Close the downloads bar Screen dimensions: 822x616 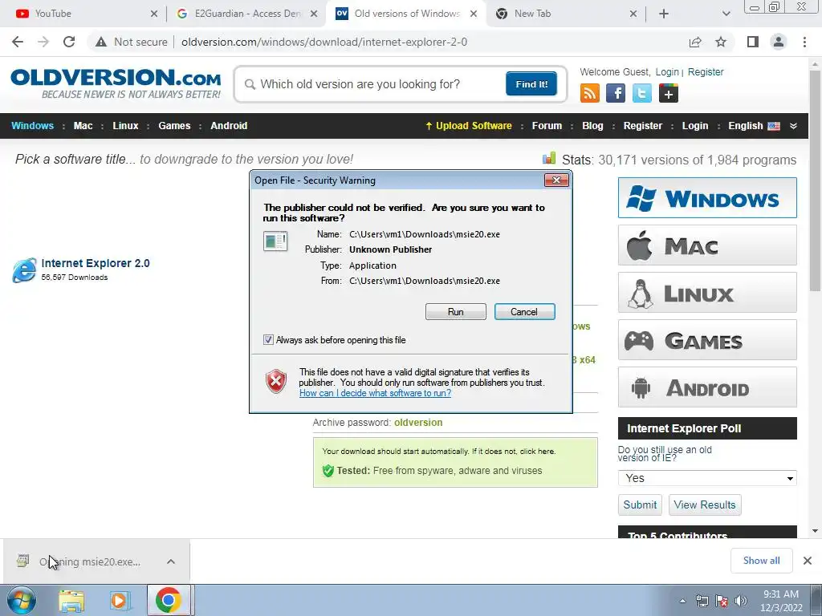point(808,561)
